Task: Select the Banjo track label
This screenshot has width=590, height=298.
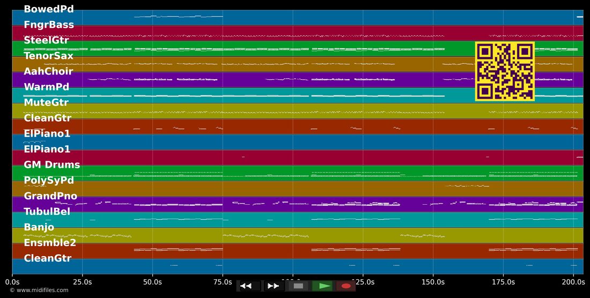Action: (39, 227)
